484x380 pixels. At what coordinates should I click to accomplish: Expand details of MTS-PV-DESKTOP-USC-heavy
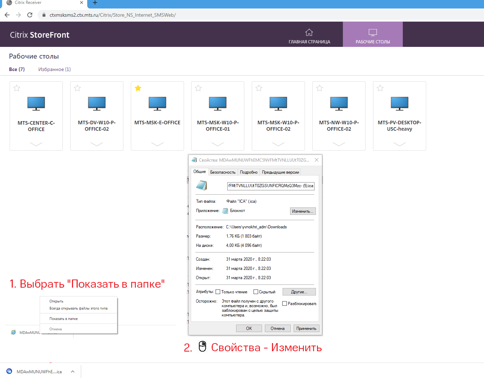400,144
